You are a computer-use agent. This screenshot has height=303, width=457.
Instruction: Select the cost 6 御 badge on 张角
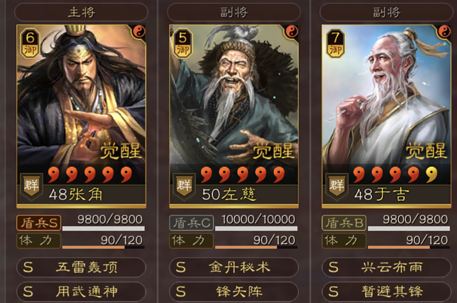(30, 43)
